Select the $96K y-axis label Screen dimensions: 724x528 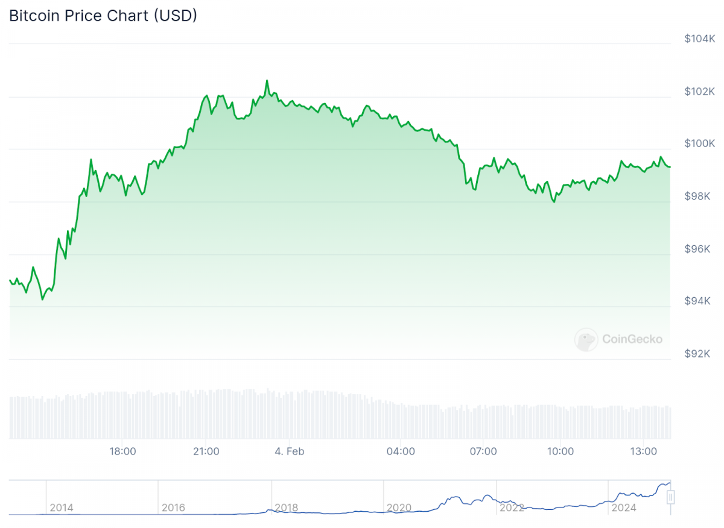(x=700, y=249)
